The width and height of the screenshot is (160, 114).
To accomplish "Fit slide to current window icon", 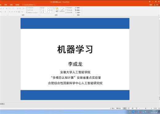I will [x=159, y=108].
